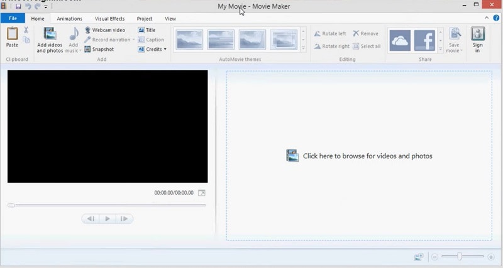This screenshot has height=268, width=503.
Task: Step to previous frame
Action: [x=91, y=218]
